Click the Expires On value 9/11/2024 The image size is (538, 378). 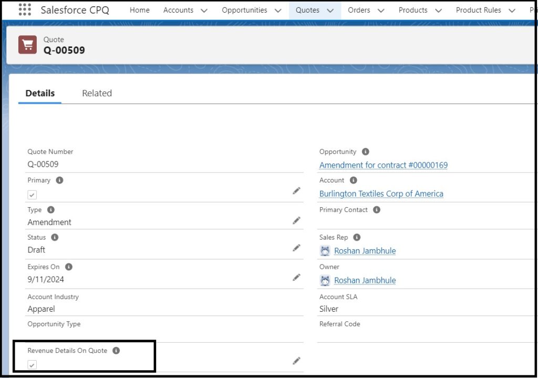pos(46,280)
